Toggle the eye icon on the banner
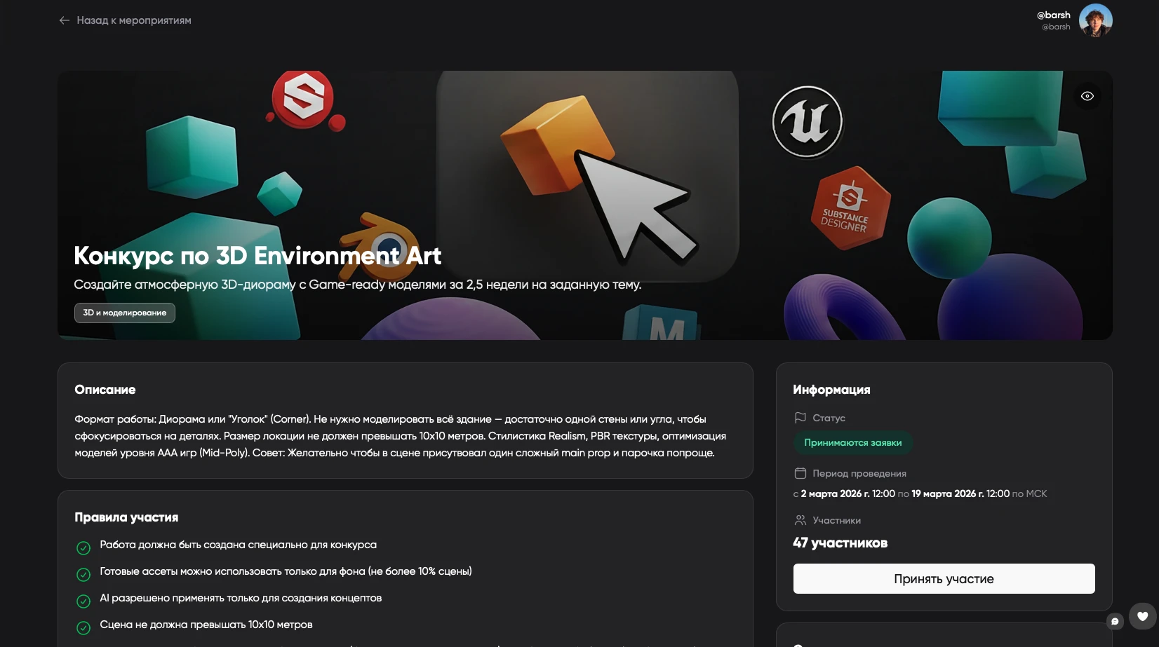This screenshot has width=1159, height=647. click(x=1087, y=96)
